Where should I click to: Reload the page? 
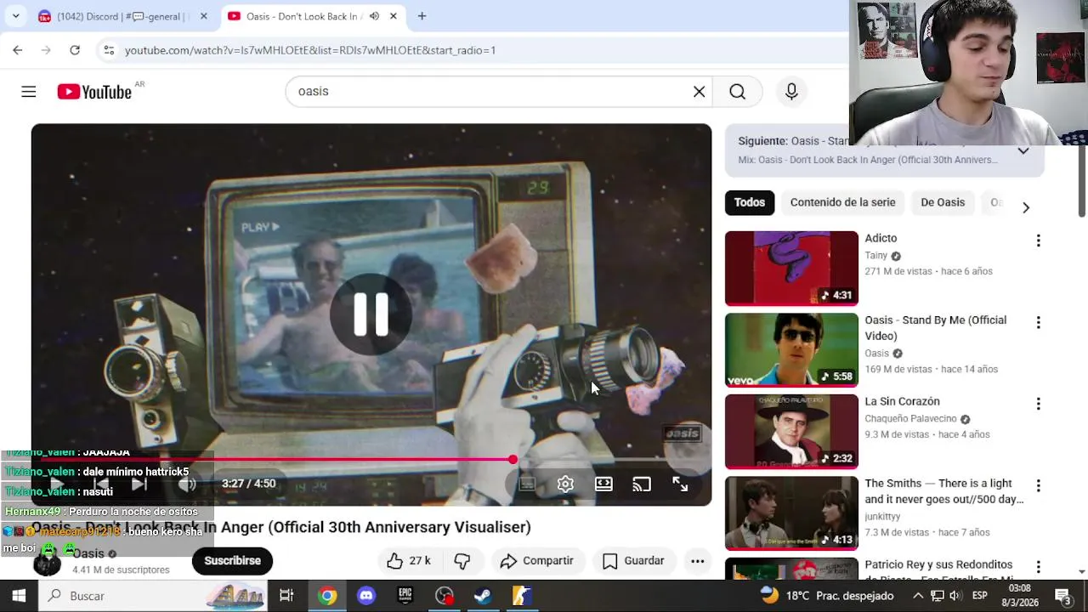click(75, 50)
